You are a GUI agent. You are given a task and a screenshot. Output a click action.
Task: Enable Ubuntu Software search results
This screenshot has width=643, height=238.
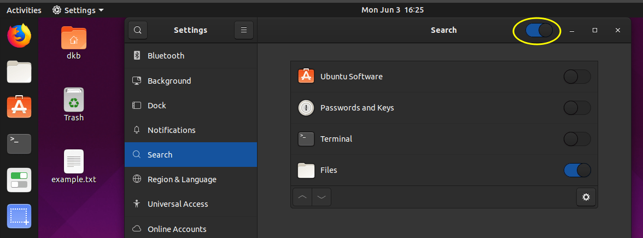point(577,77)
